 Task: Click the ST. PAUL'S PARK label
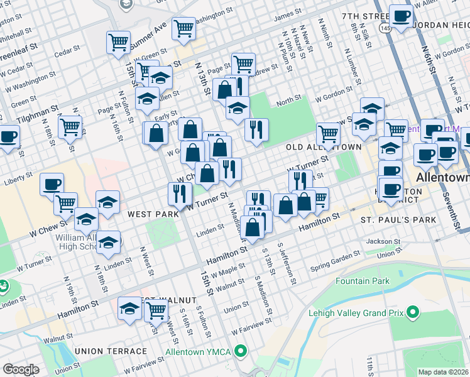coord(398,220)
